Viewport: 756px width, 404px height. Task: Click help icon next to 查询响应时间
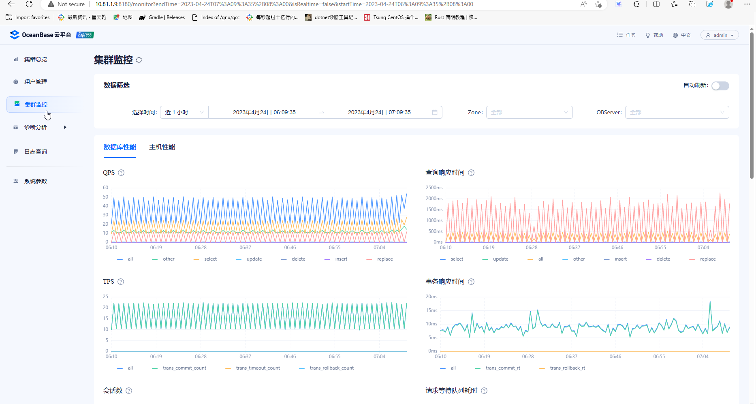click(x=471, y=173)
